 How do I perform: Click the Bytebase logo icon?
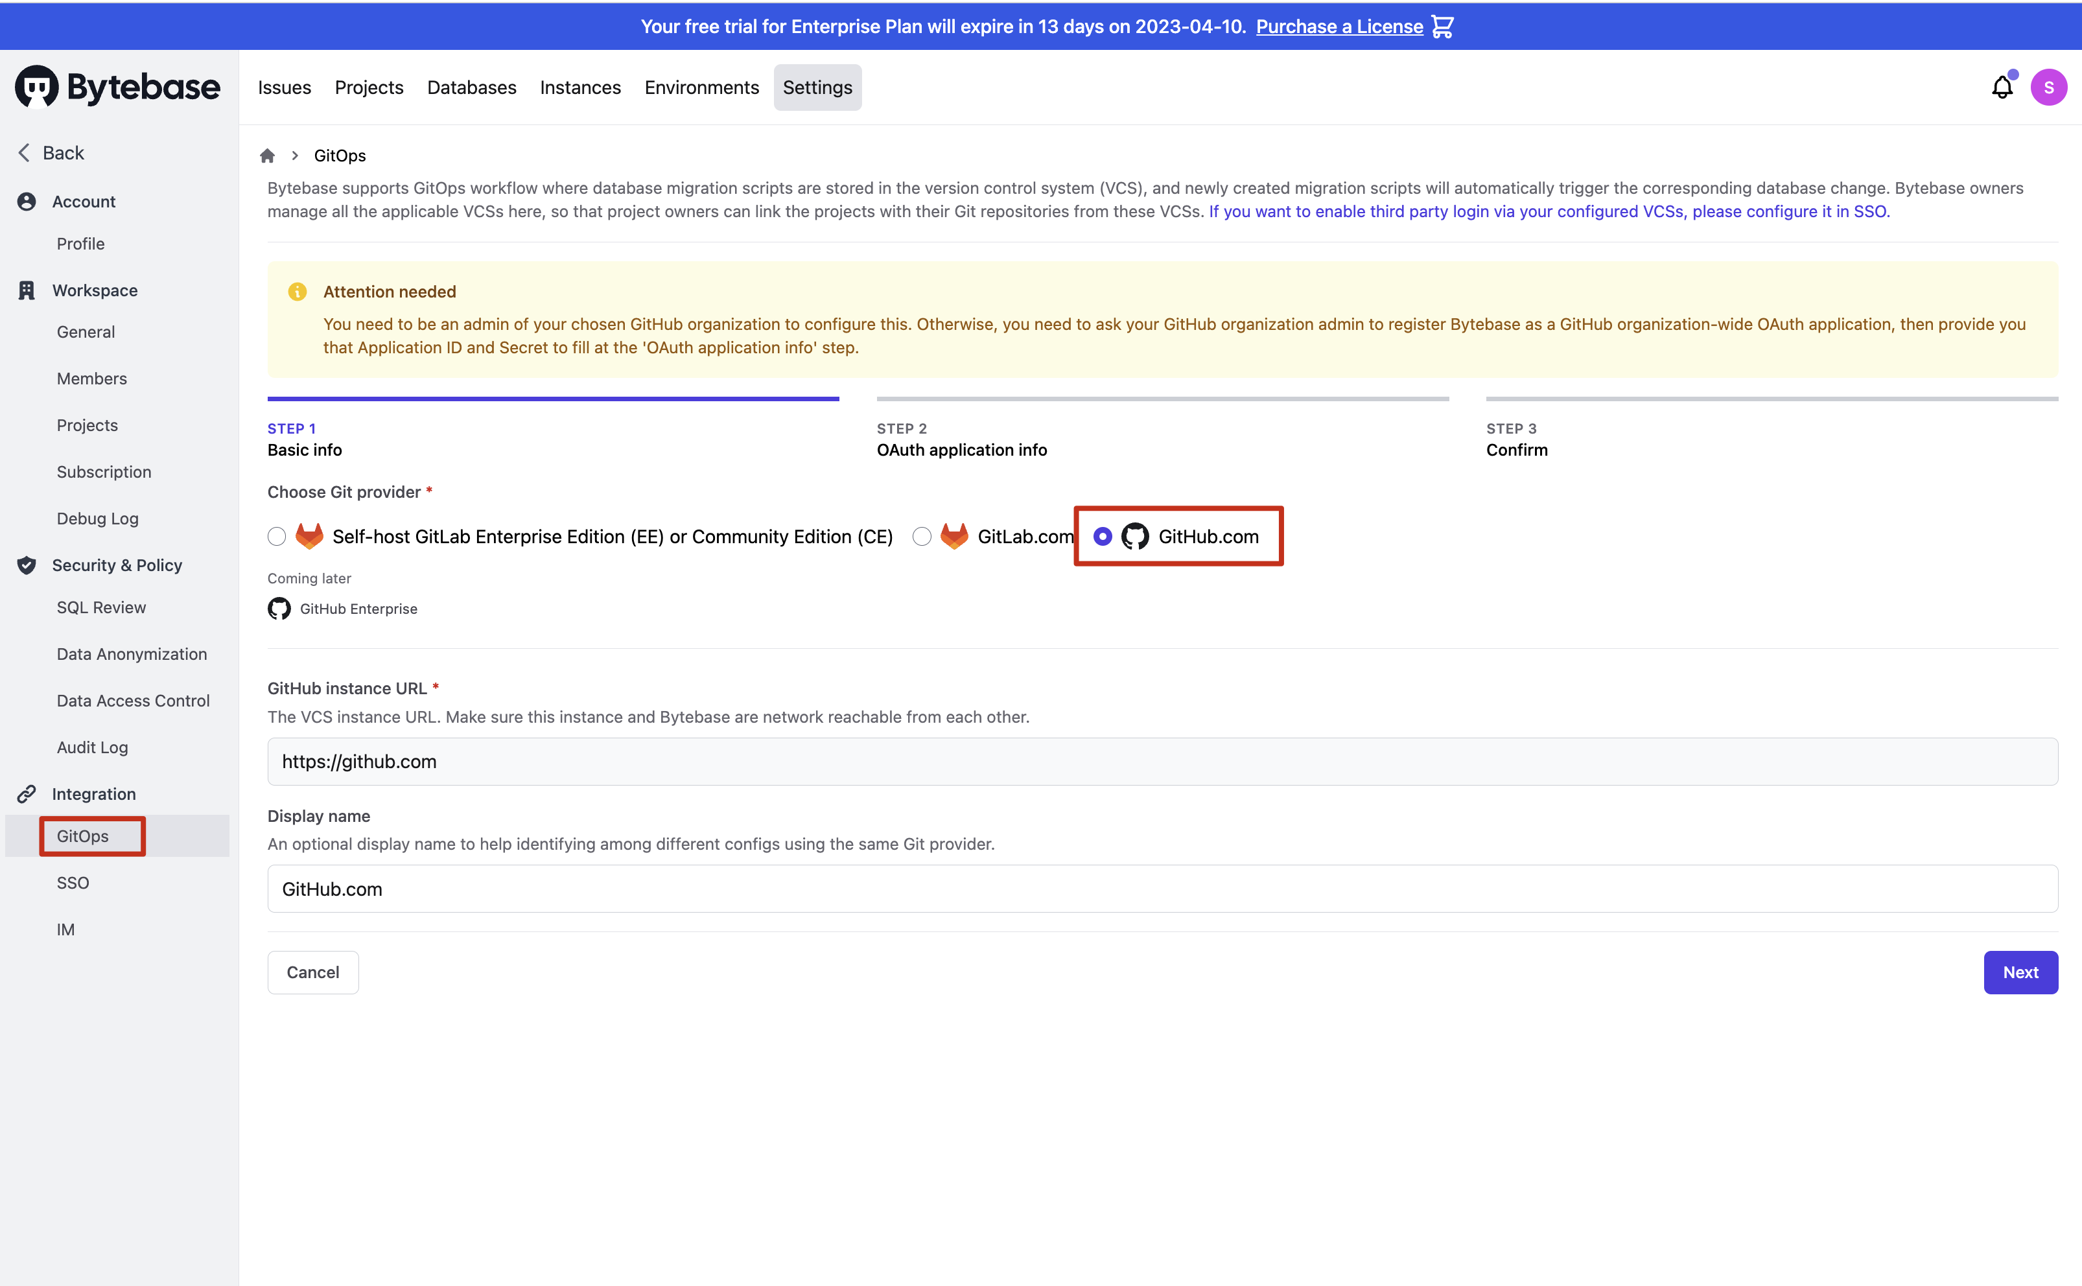coord(38,87)
